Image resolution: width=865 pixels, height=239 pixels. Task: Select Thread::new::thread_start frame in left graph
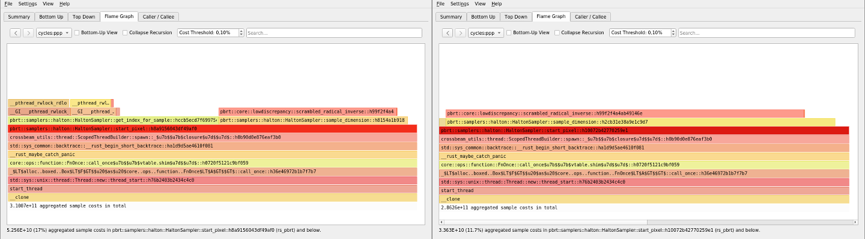[213, 180]
